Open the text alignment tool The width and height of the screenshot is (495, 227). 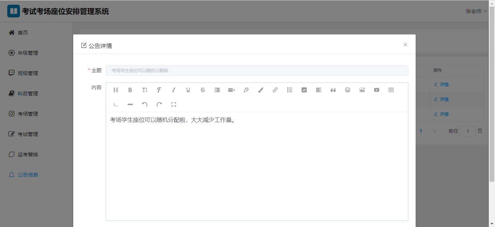click(x=319, y=90)
